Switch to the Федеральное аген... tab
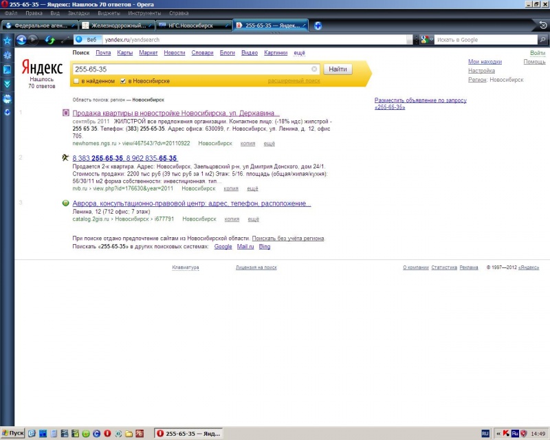This screenshot has width=550, height=440. [40, 25]
